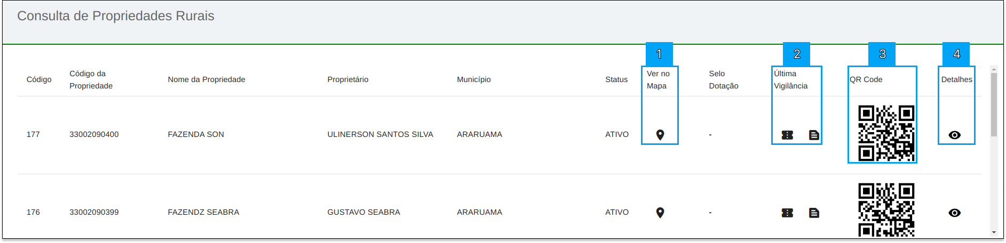Select owner GUSTAVO SEABRA cell

(x=363, y=212)
